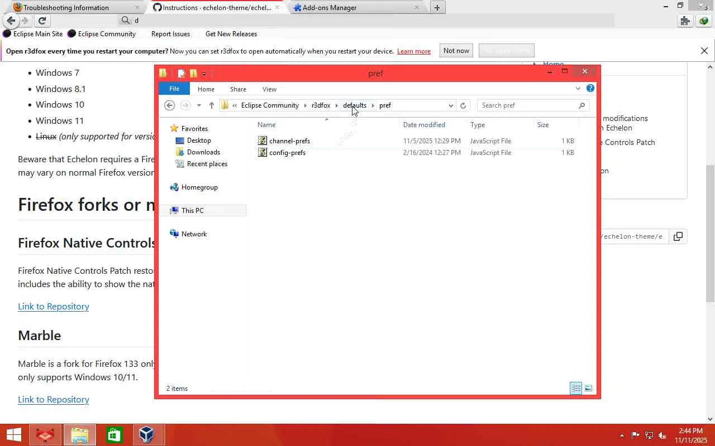Open the Windows Start menu
The image size is (715, 446).
click(13, 435)
